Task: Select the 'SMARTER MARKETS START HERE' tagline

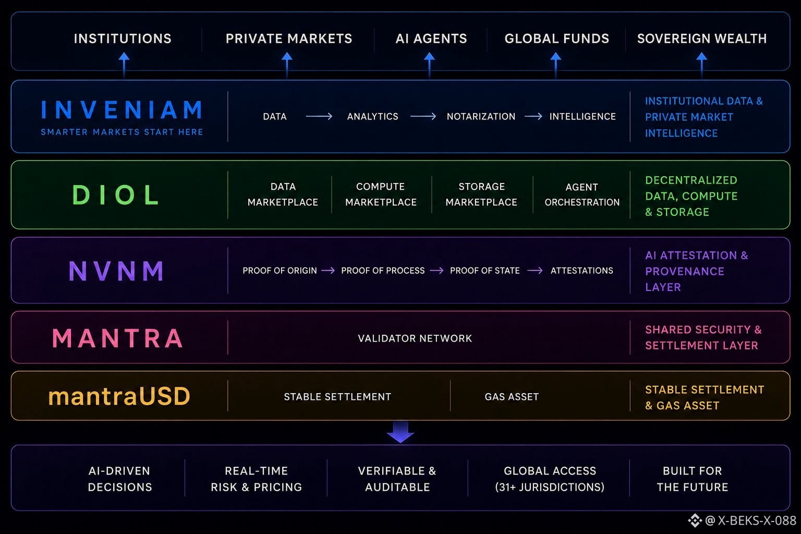Action: (122, 132)
